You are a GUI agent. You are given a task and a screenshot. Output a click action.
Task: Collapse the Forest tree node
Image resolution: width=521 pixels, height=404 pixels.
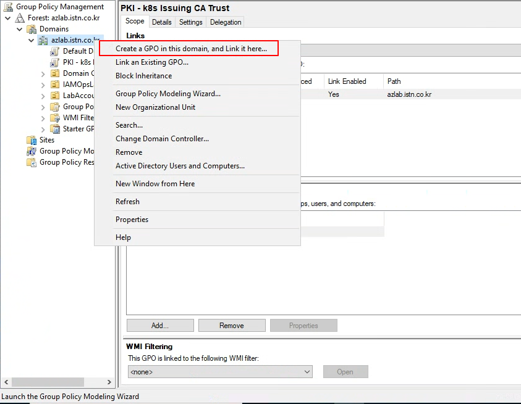[7, 19]
